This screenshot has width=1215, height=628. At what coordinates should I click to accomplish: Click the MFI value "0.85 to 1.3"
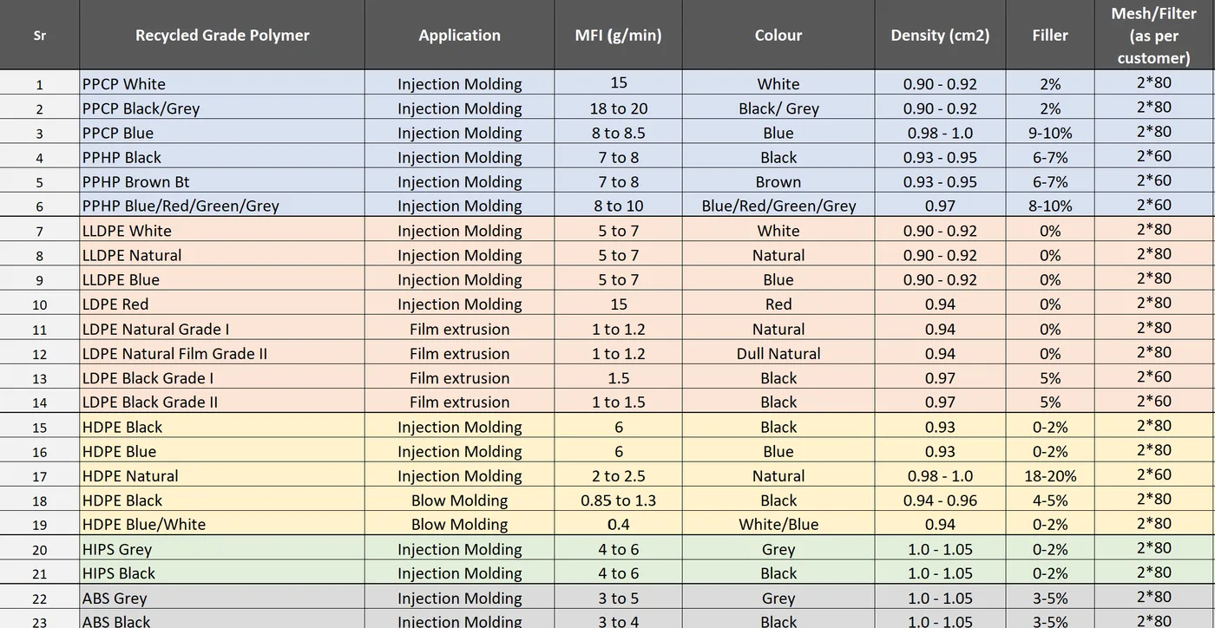(x=618, y=500)
